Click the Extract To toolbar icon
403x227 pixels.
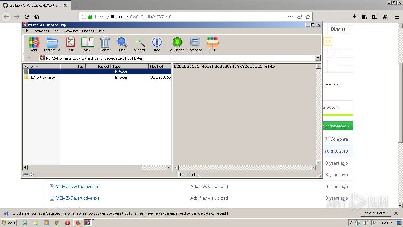(x=52, y=44)
